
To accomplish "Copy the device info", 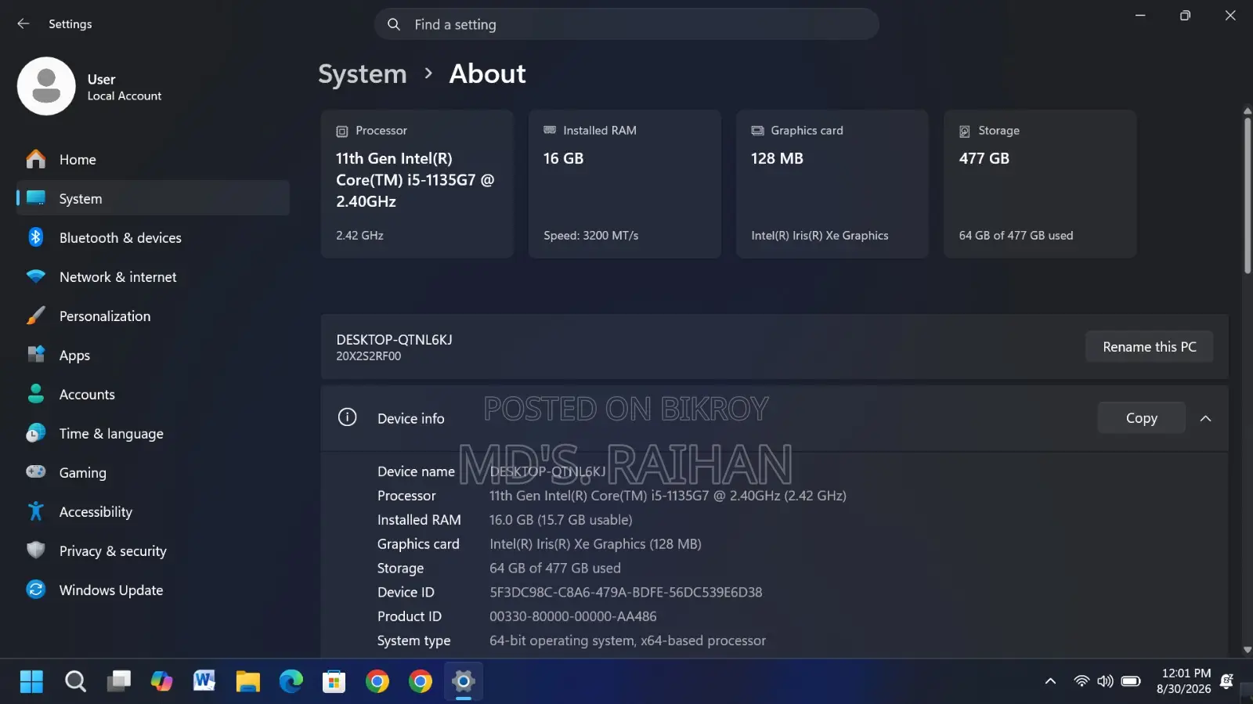I will coord(1141,418).
